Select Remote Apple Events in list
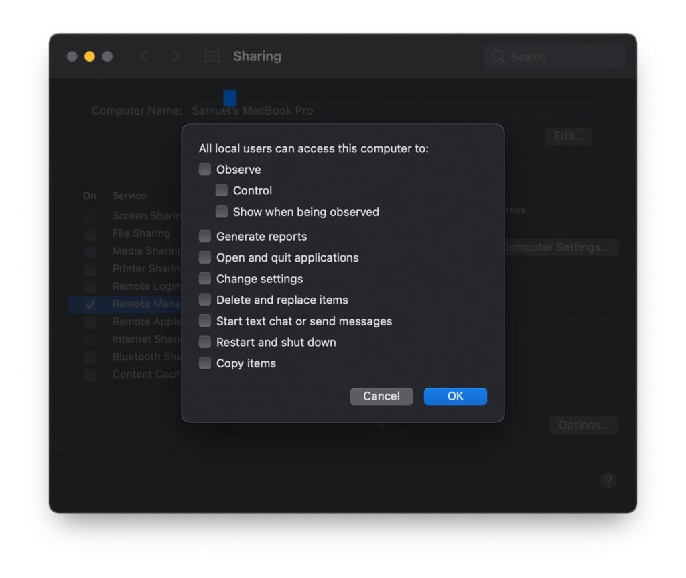Image resolution: width=686 pixels, height=578 pixels. click(x=147, y=322)
